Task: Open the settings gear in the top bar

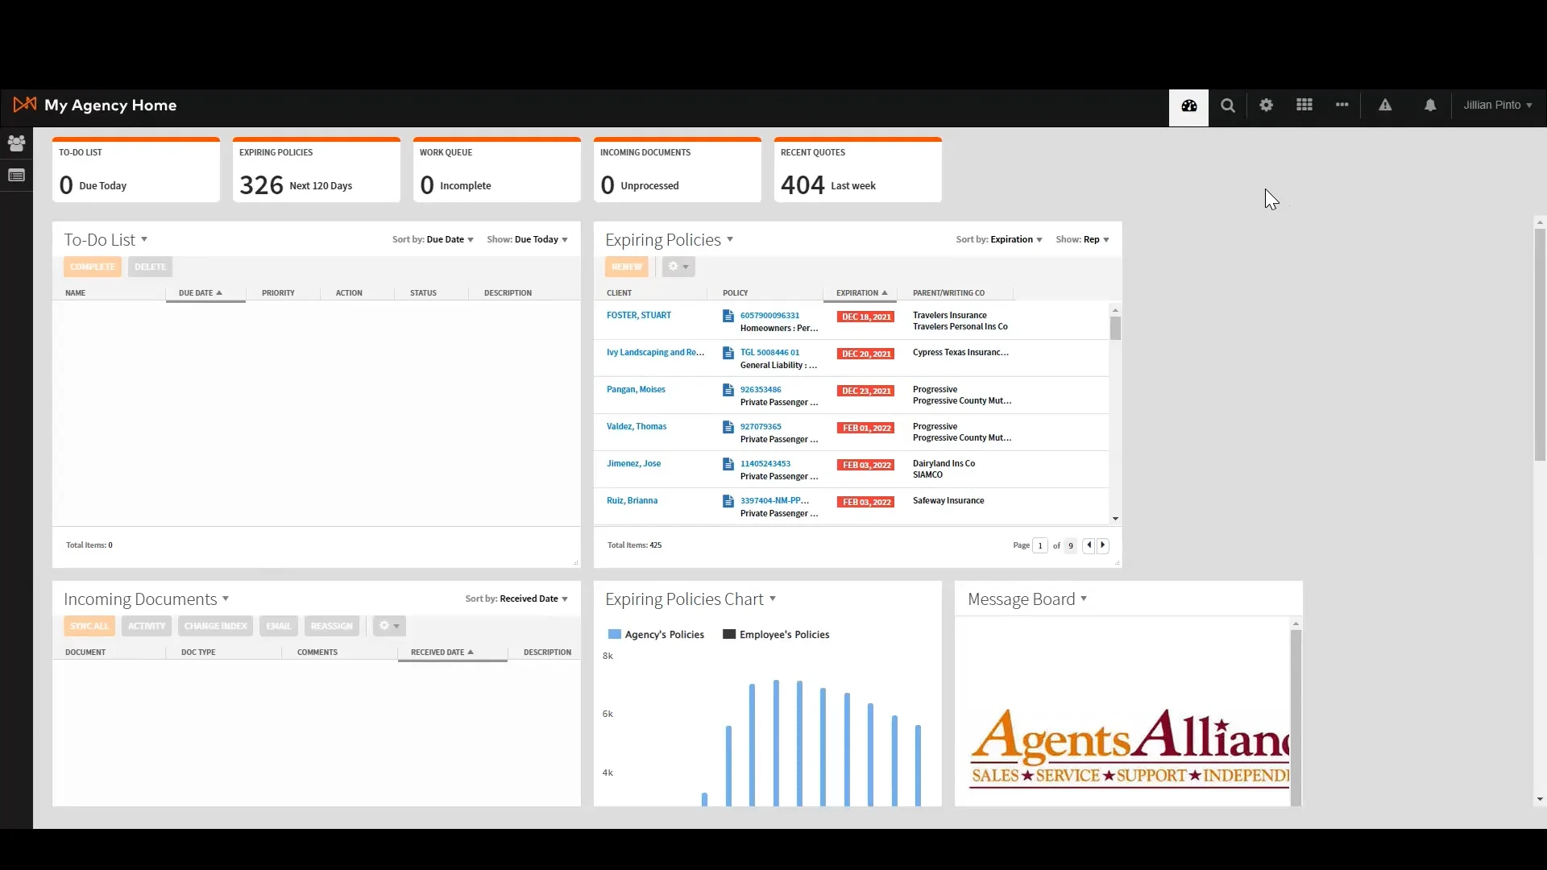Action: click(x=1266, y=106)
